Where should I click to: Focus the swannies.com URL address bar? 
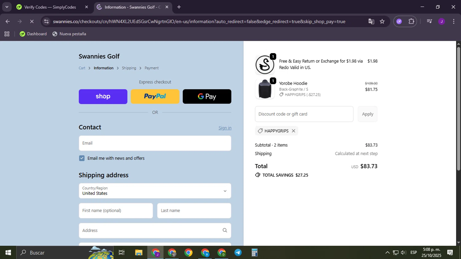tap(199, 22)
